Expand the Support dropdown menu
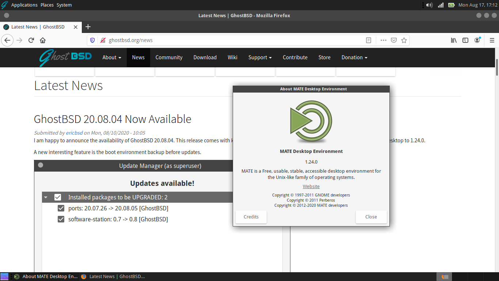This screenshot has width=499, height=281. 260,57
